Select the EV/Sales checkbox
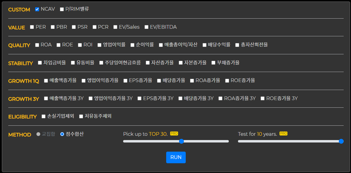The image size is (351, 173). [115, 27]
